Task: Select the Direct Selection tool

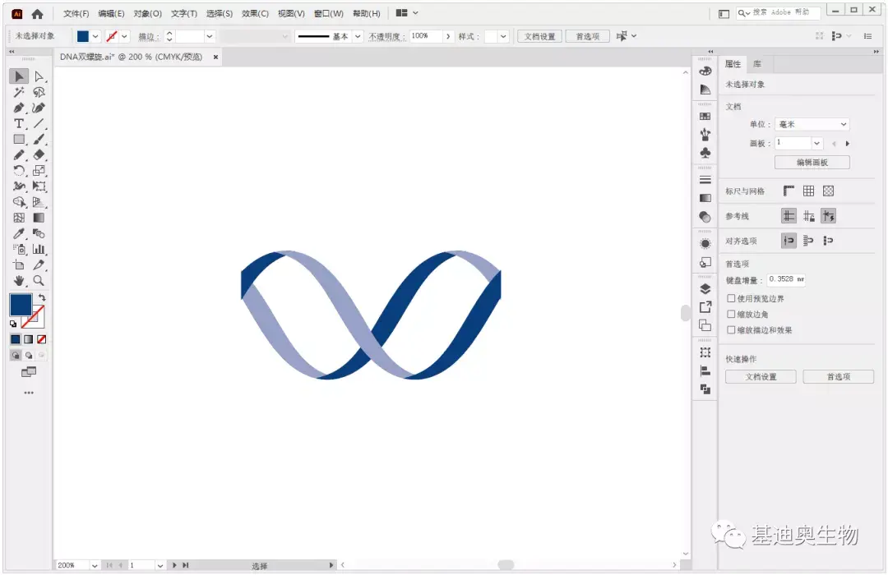Action: 39,76
